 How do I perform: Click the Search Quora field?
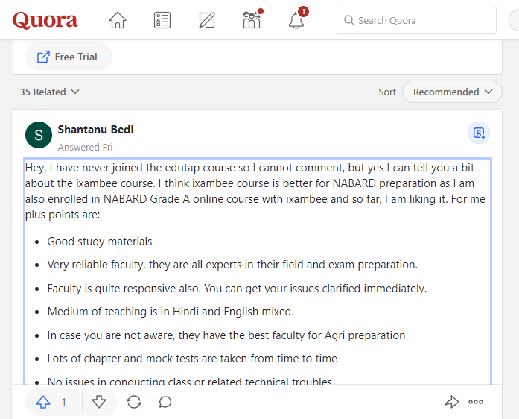[x=416, y=20]
